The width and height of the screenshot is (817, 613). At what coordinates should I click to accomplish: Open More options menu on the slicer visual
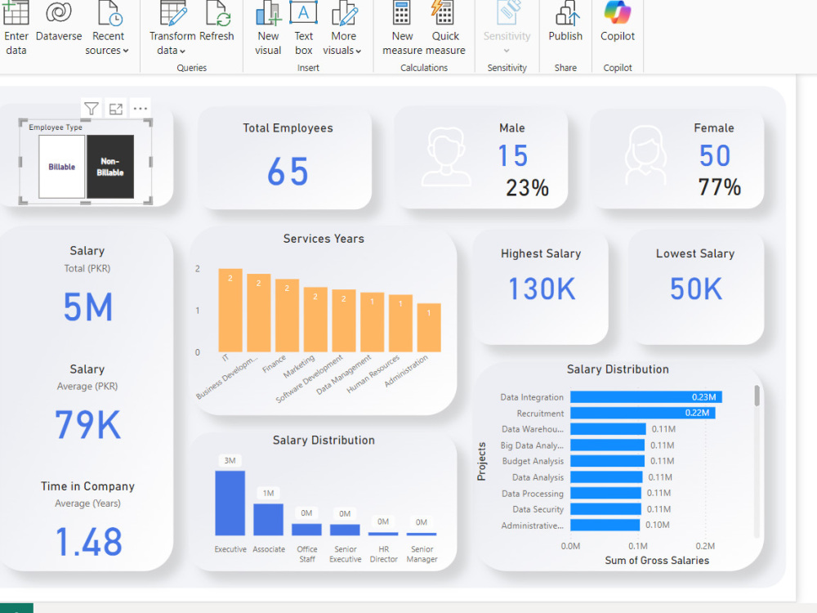pos(140,108)
